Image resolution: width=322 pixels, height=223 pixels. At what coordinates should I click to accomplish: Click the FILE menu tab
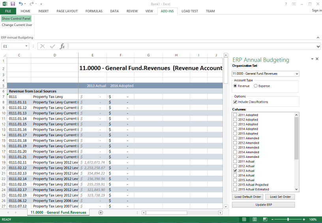pos(8,11)
